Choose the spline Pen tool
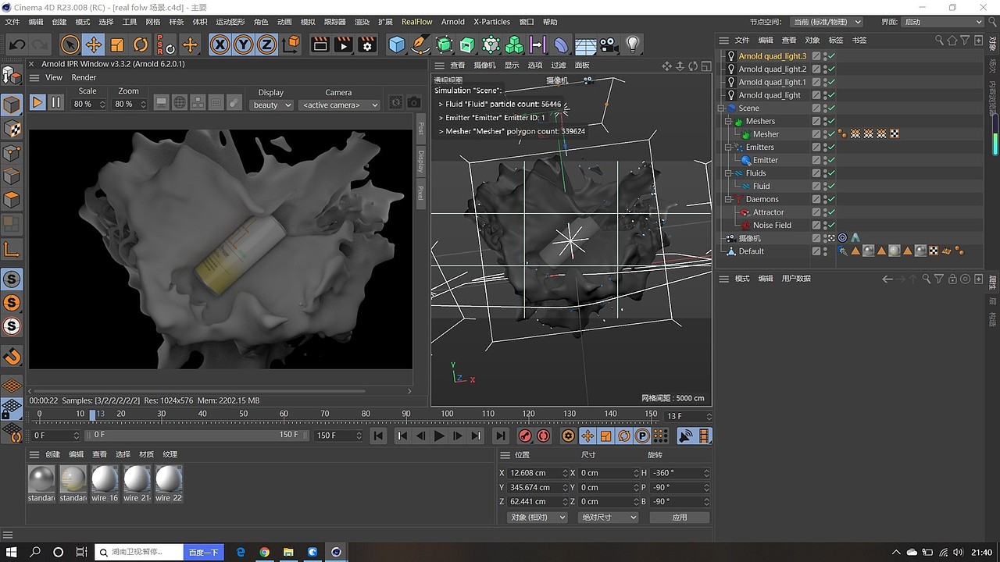 [420, 44]
